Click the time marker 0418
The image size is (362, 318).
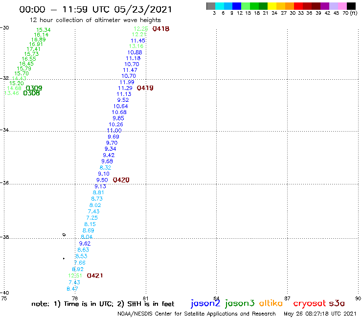(x=161, y=29)
